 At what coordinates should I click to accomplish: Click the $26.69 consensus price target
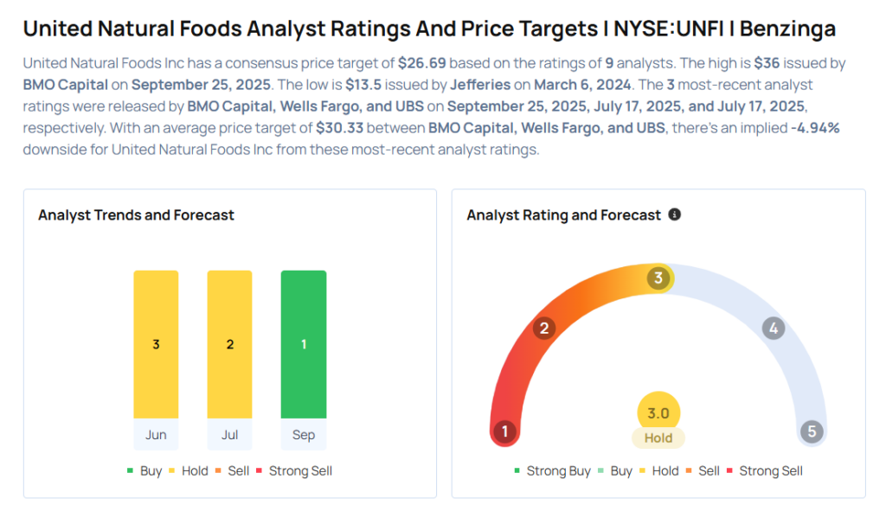422,63
